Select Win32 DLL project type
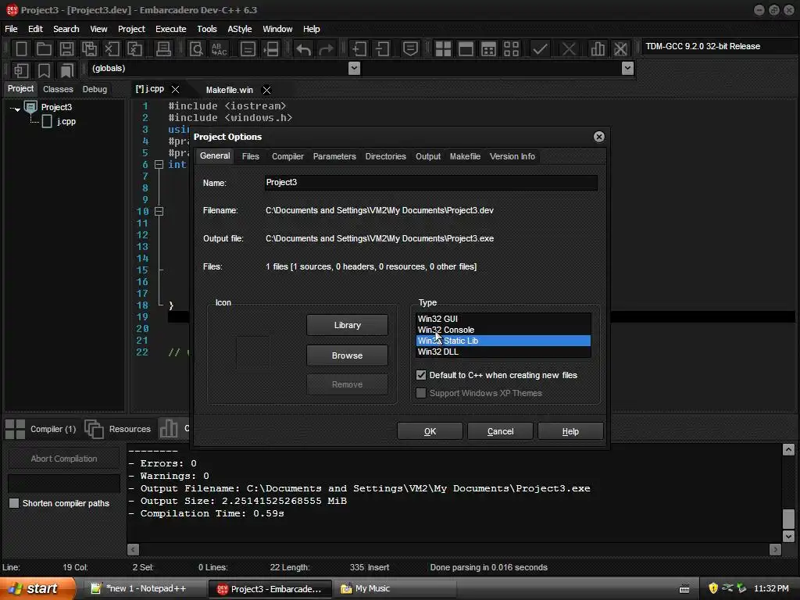Image resolution: width=800 pixels, height=600 pixels. (x=503, y=352)
